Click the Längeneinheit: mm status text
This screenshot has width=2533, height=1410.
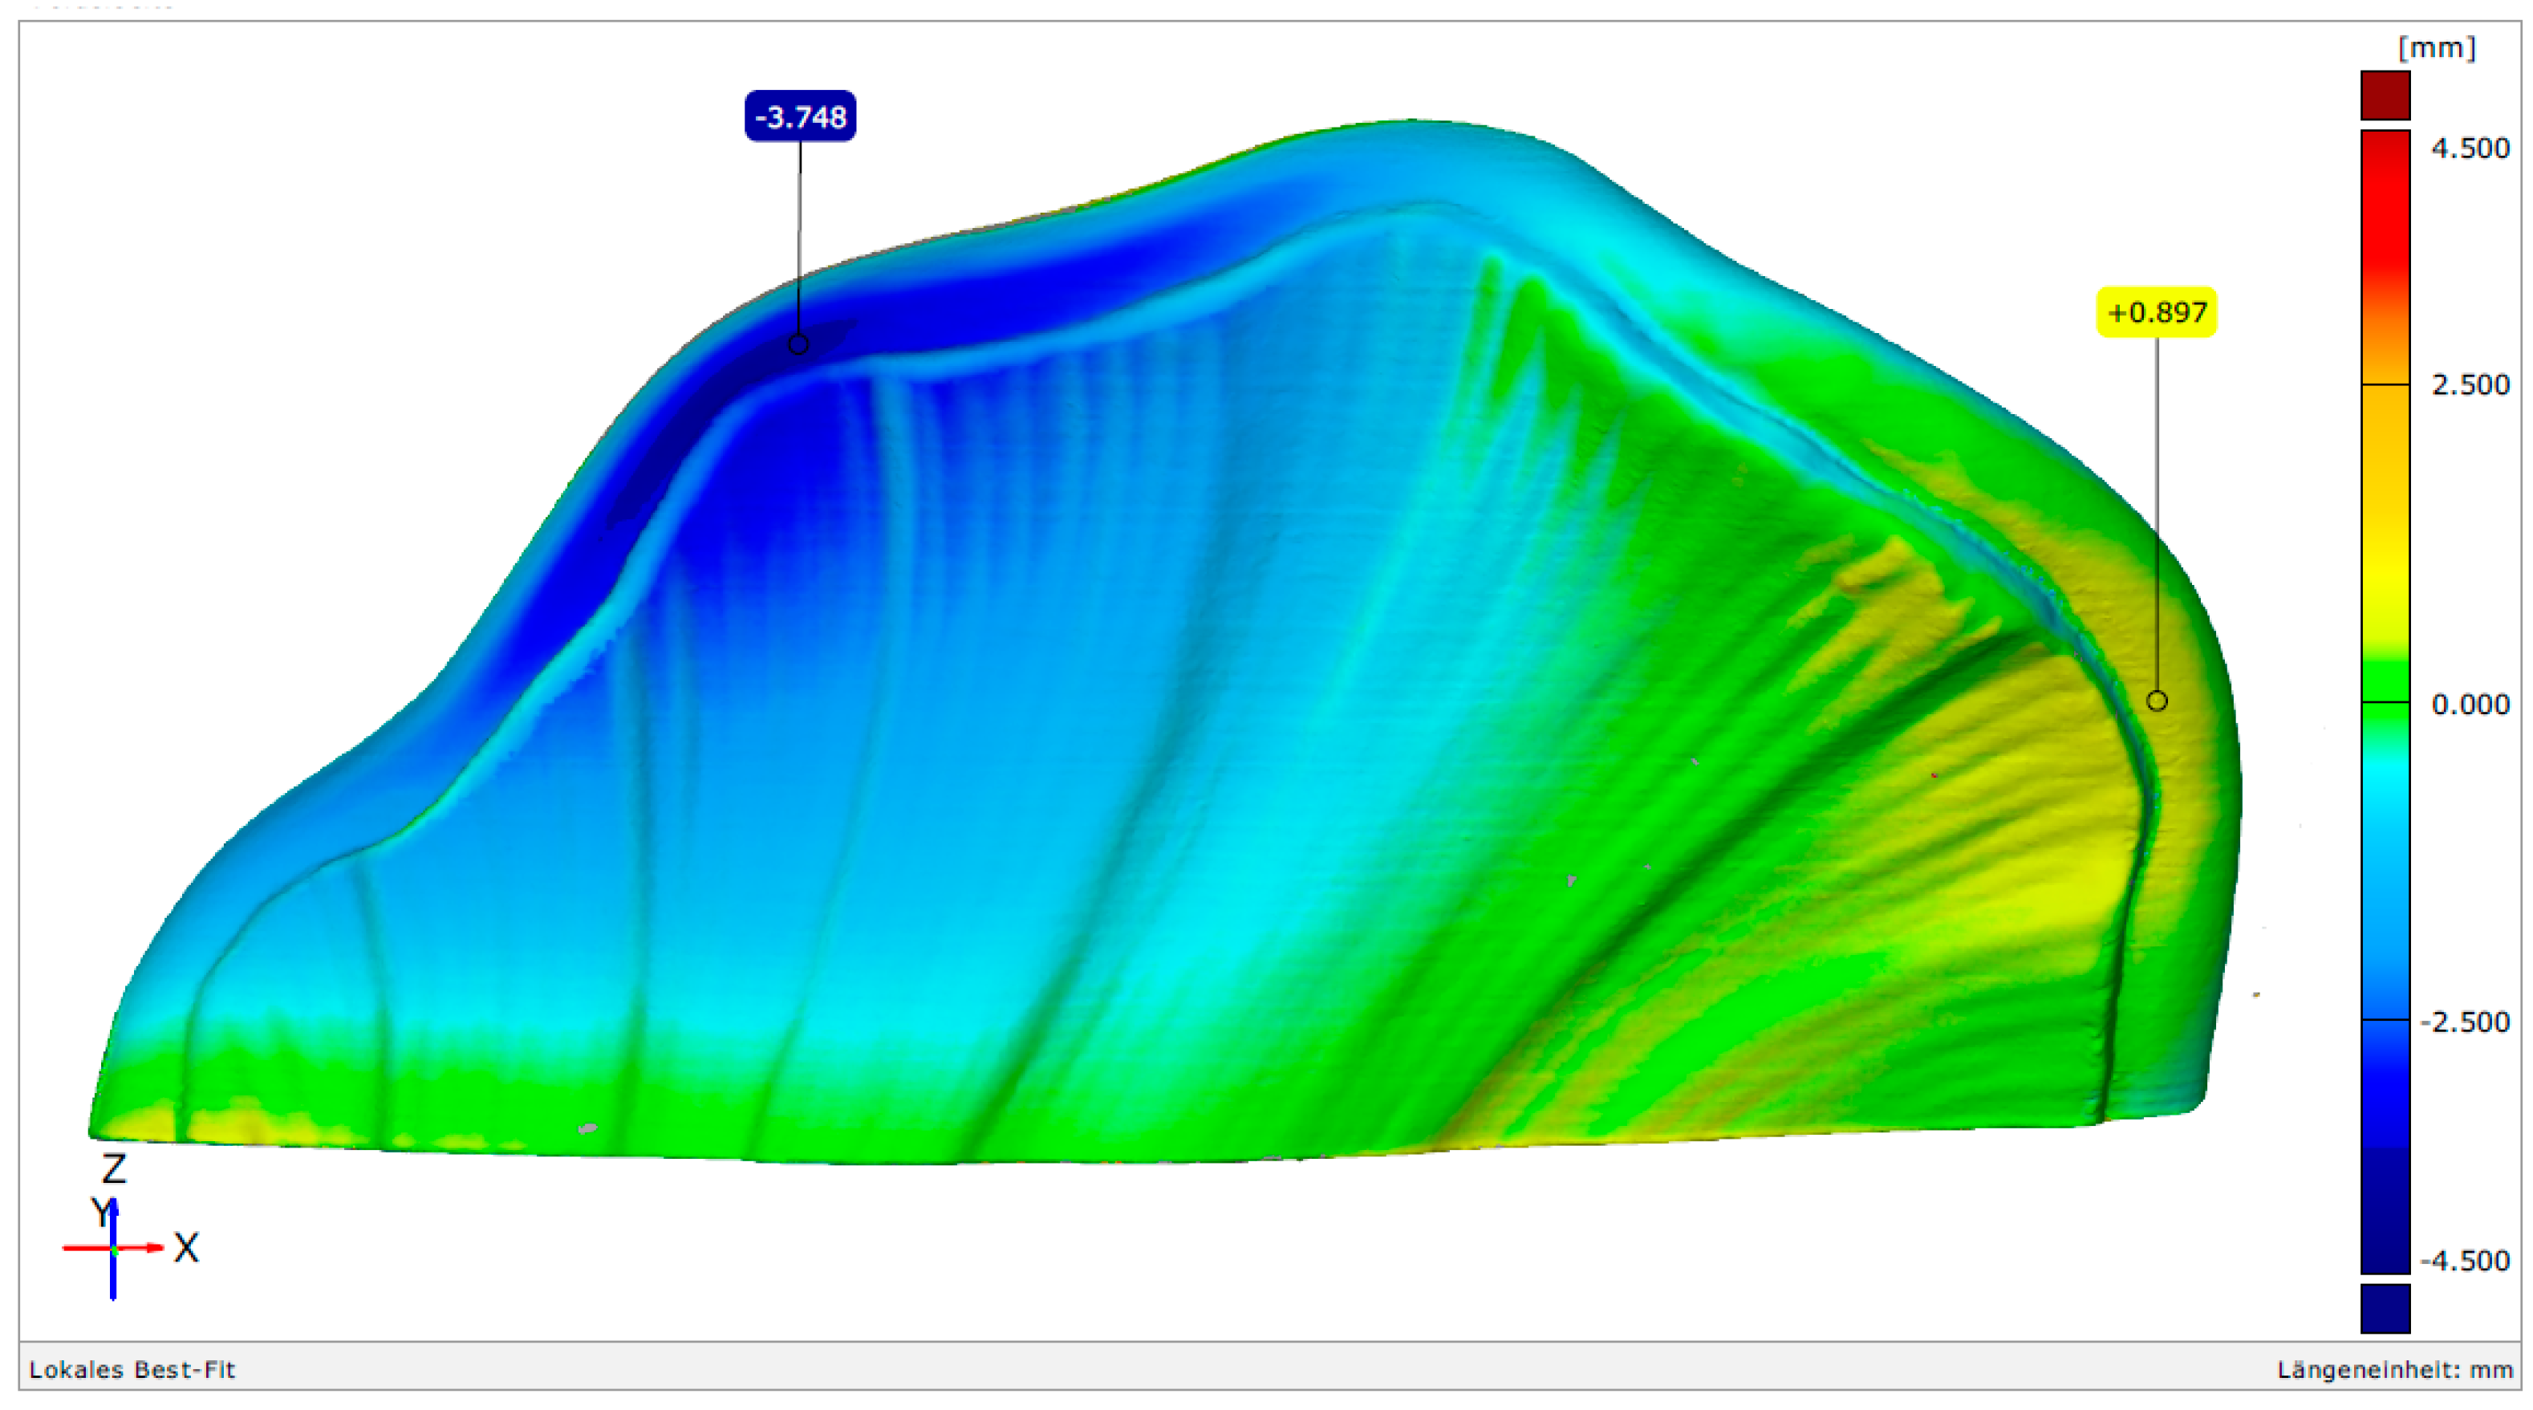[2394, 1370]
